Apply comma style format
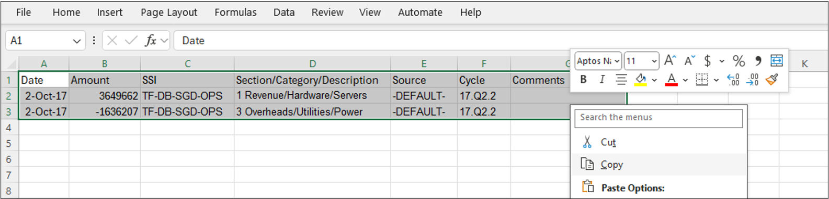 758,61
